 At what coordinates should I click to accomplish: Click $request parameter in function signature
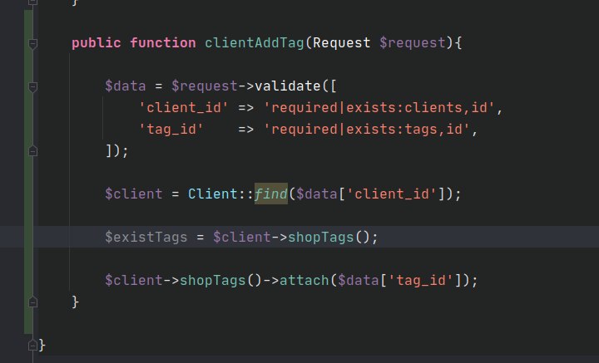(412, 43)
